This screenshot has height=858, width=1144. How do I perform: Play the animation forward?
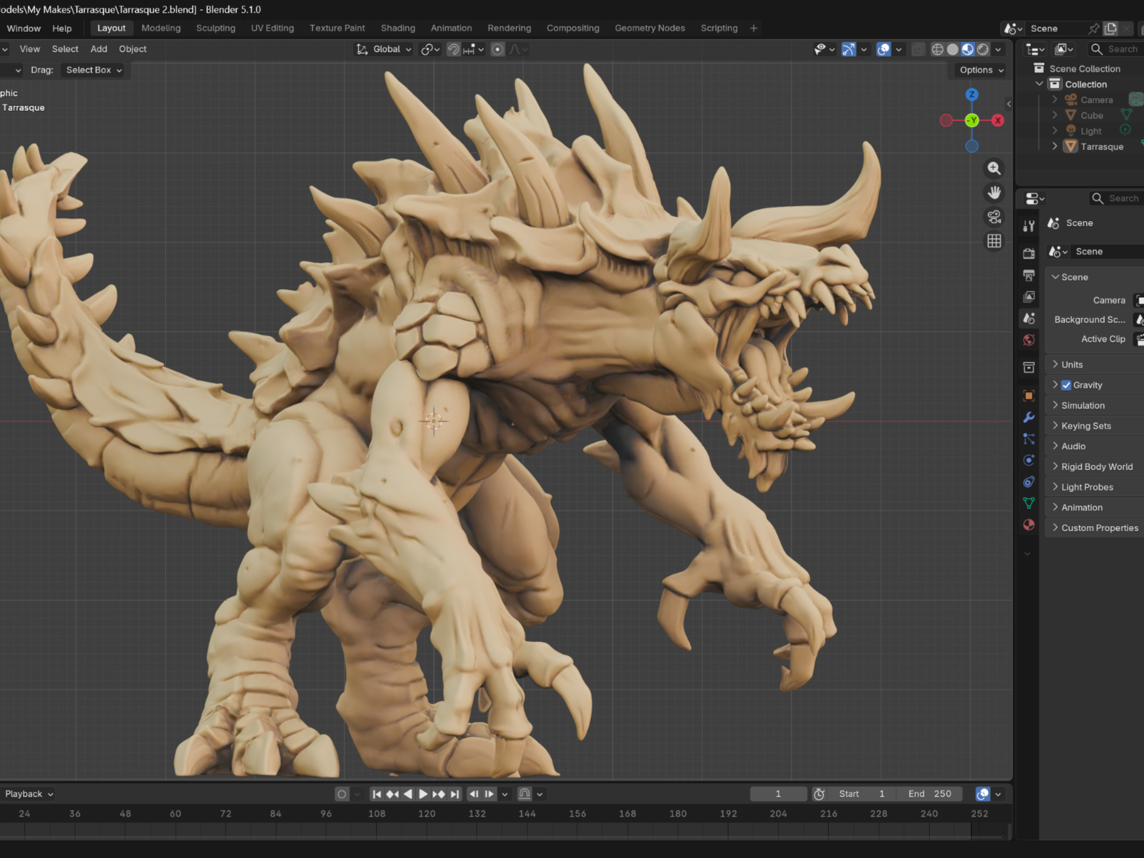click(423, 794)
